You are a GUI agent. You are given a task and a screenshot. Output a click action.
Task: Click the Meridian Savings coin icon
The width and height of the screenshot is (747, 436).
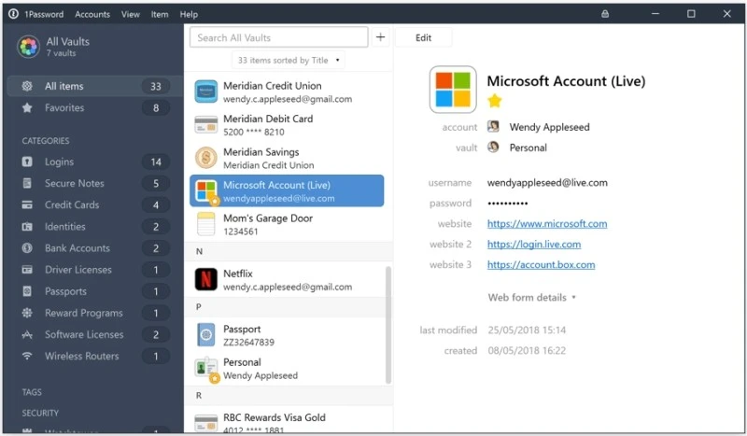pos(206,158)
